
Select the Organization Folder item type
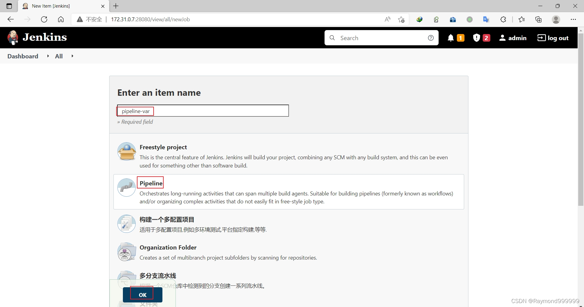(289, 252)
